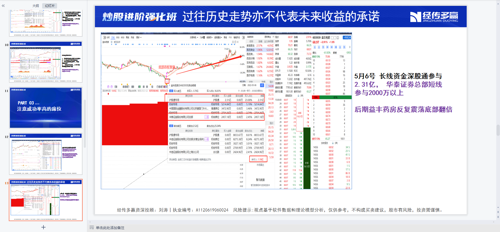Select title text 过往历史走势亦不代表未来收益的承诺
The width and height of the screenshot is (500, 232).
pos(281,17)
